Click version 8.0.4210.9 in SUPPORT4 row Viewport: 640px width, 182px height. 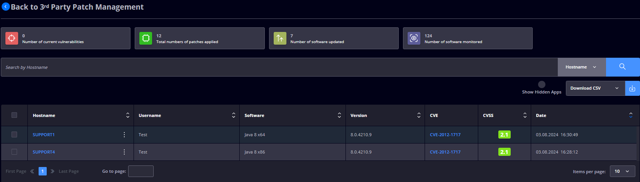[361, 152]
